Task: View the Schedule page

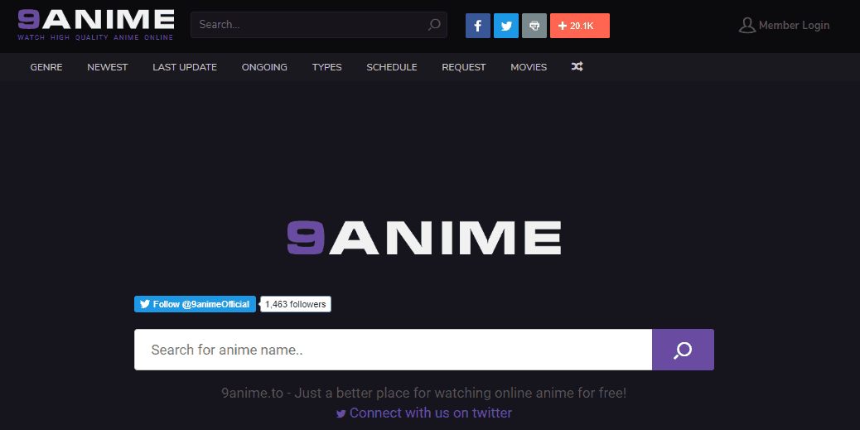Action: click(x=392, y=67)
